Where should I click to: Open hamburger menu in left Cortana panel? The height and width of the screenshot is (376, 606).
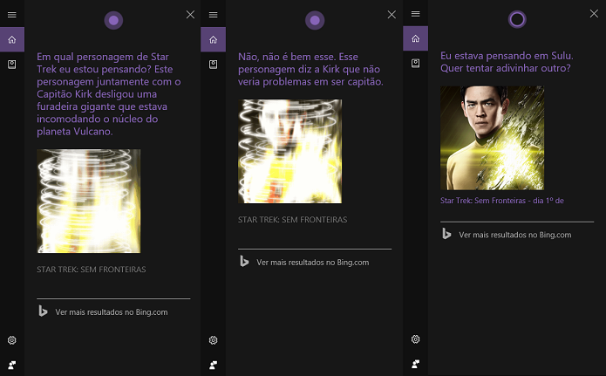12,15
